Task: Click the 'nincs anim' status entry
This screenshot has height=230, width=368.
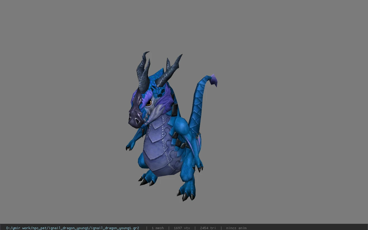Action: 236,228
